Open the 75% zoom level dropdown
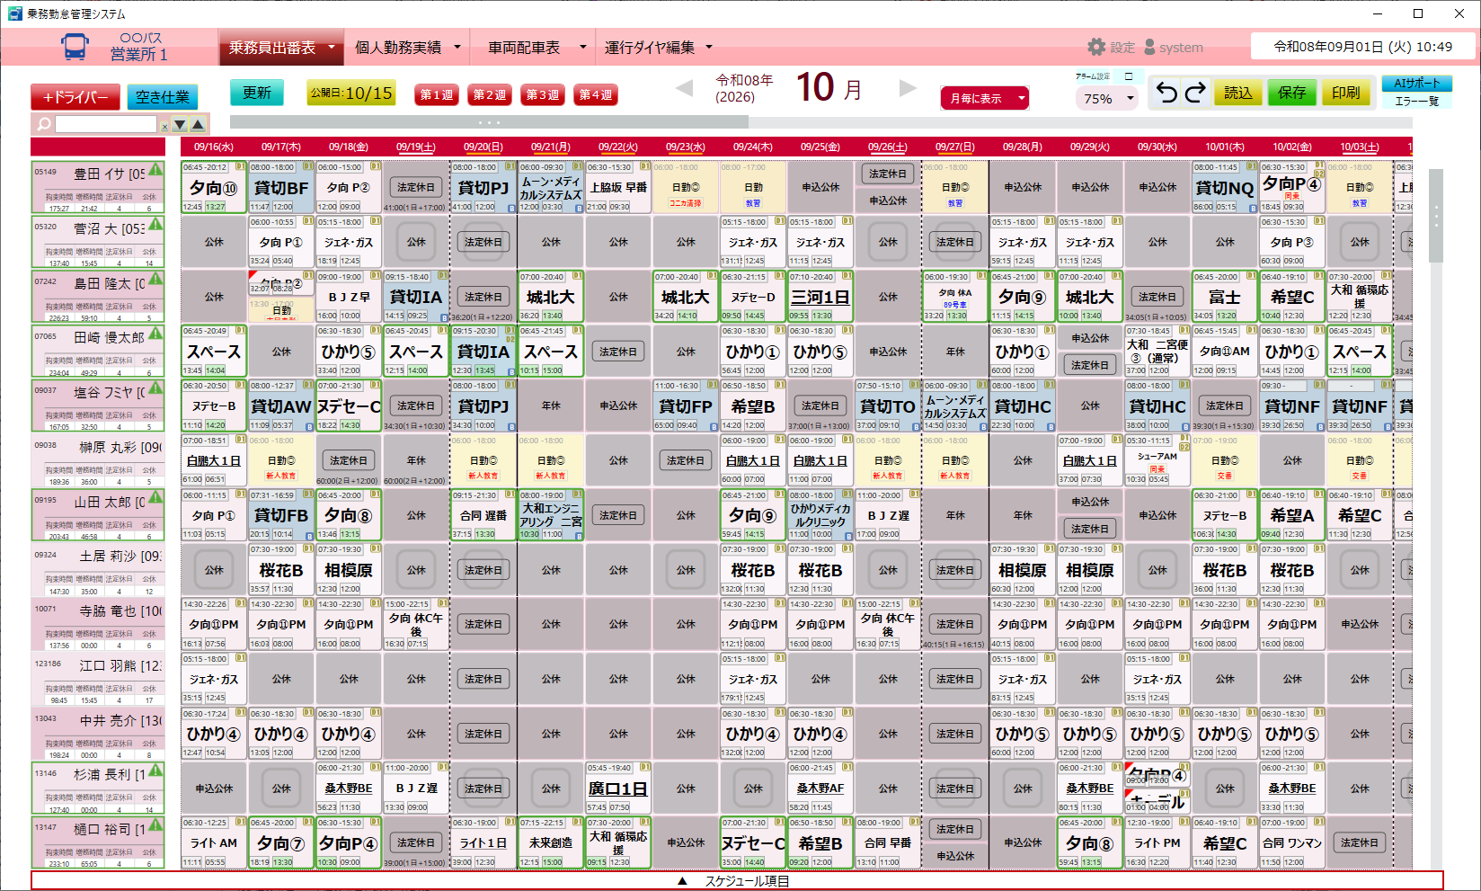The height and width of the screenshot is (891, 1481). click(x=1107, y=98)
